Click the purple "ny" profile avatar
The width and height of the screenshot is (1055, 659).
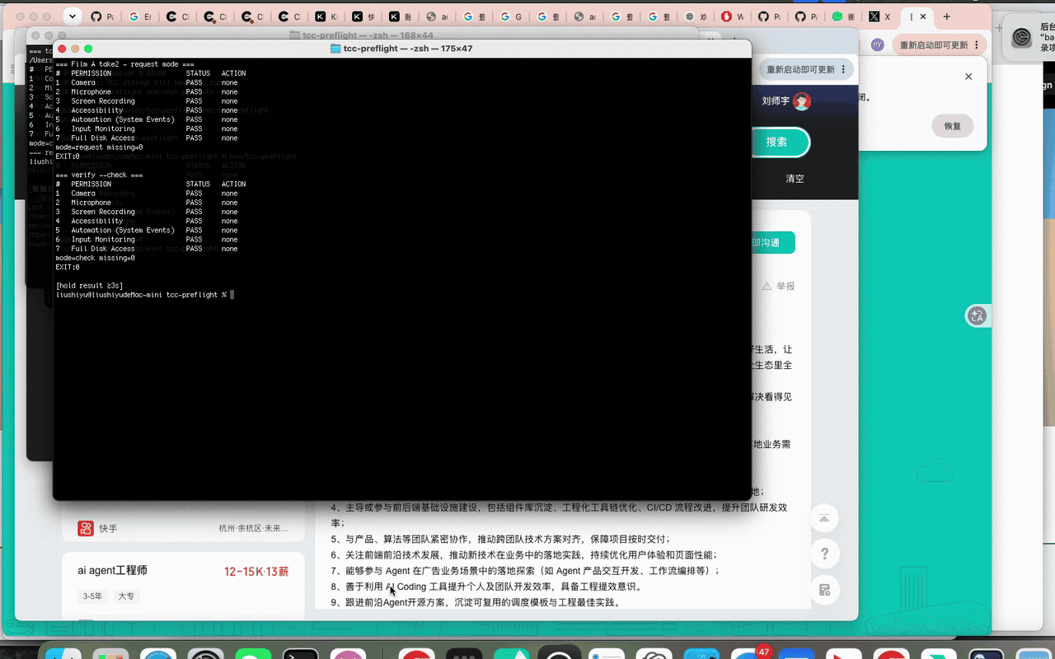pos(877,44)
